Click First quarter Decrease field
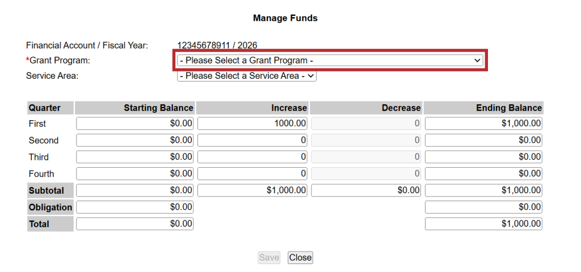Screen dimensions: 581x272 coord(366,124)
